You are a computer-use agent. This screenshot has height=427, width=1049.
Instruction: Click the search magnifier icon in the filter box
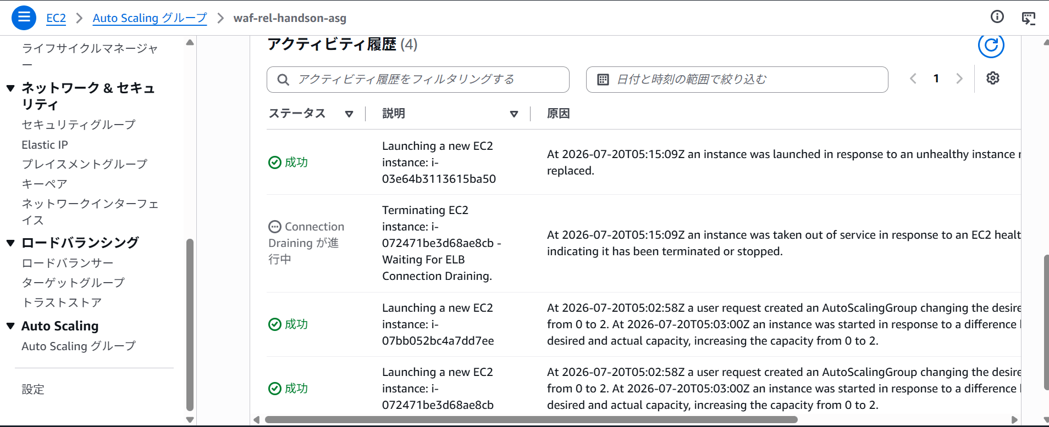coord(283,80)
